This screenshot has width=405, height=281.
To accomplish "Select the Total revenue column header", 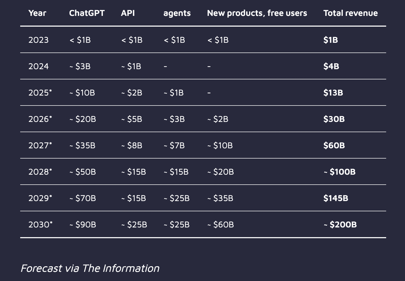I will tap(350, 13).
